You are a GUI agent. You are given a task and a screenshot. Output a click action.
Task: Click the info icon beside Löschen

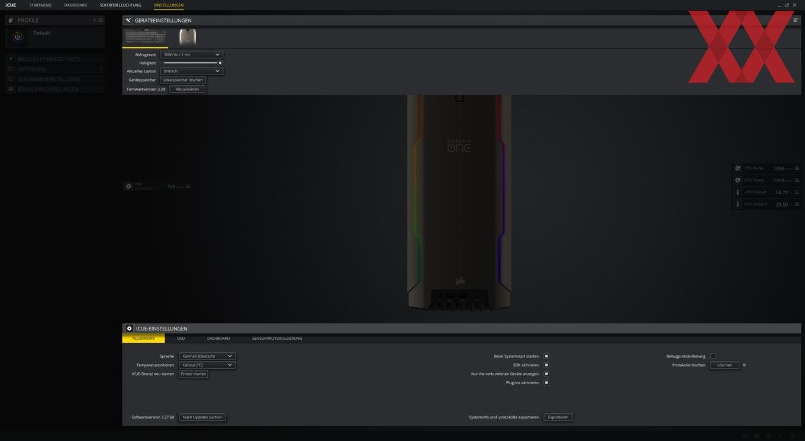[x=744, y=365]
